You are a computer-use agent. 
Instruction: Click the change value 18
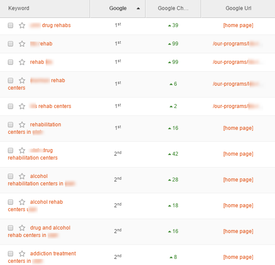coord(173,206)
